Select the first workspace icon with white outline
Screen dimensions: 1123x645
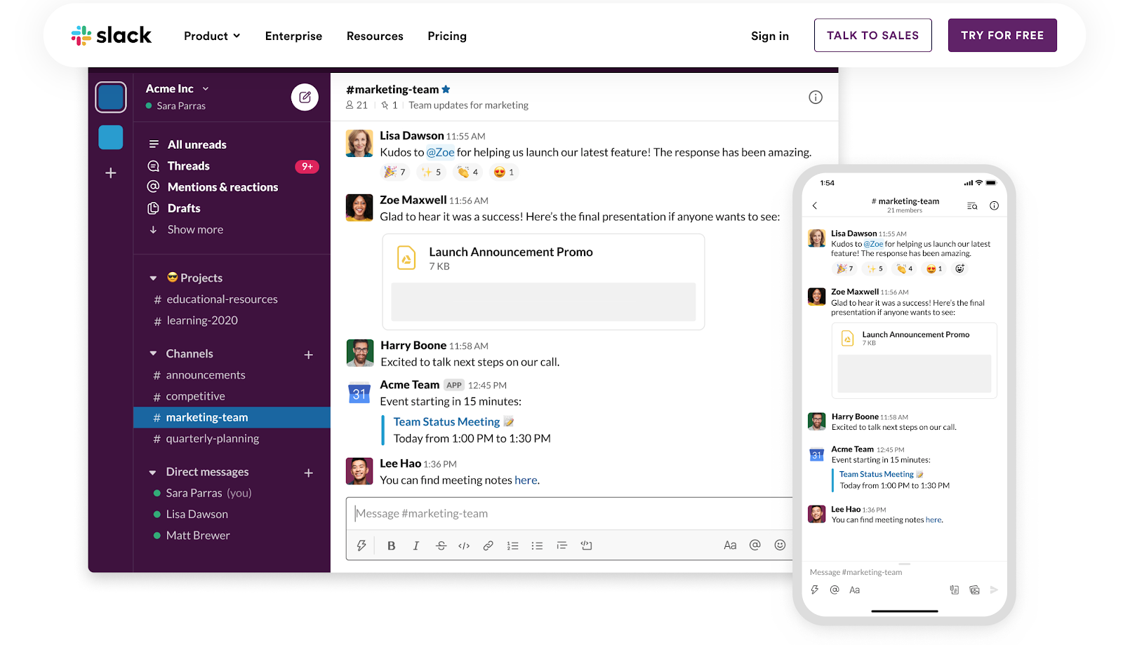[x=111, y=97]
